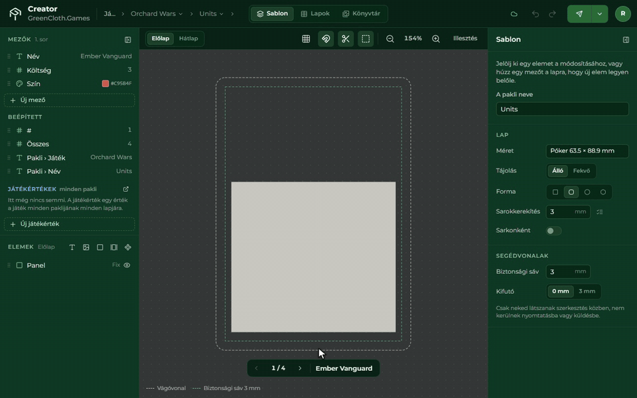The width and height of the screenshot is (637, 398).
Task: Toggle the grid icon in canvas toolbar
Action: (x=306, y=38)
